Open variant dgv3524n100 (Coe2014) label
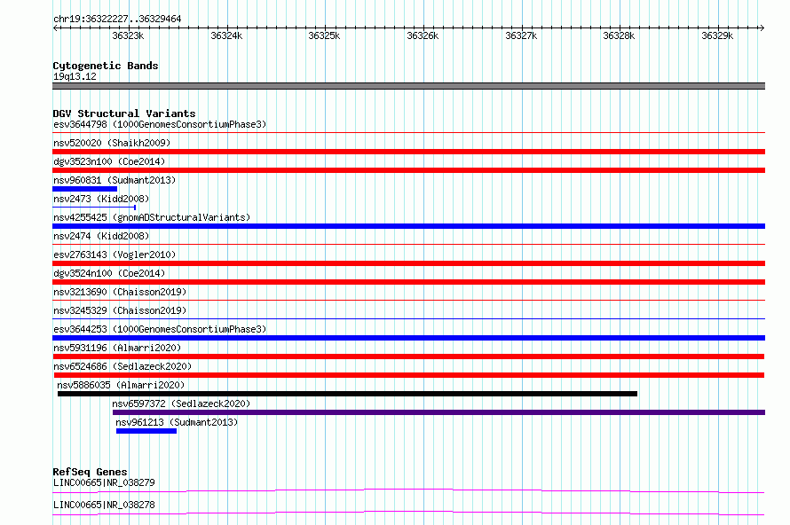The width and height of the screenshot is (790, 525). tap(109, 273)
